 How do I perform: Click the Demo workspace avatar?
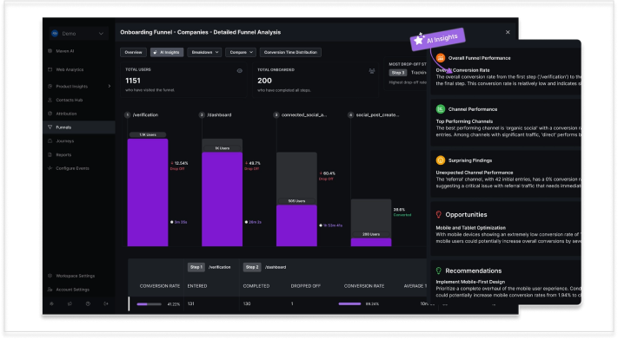pyautogui.click(x=55, y=34)
